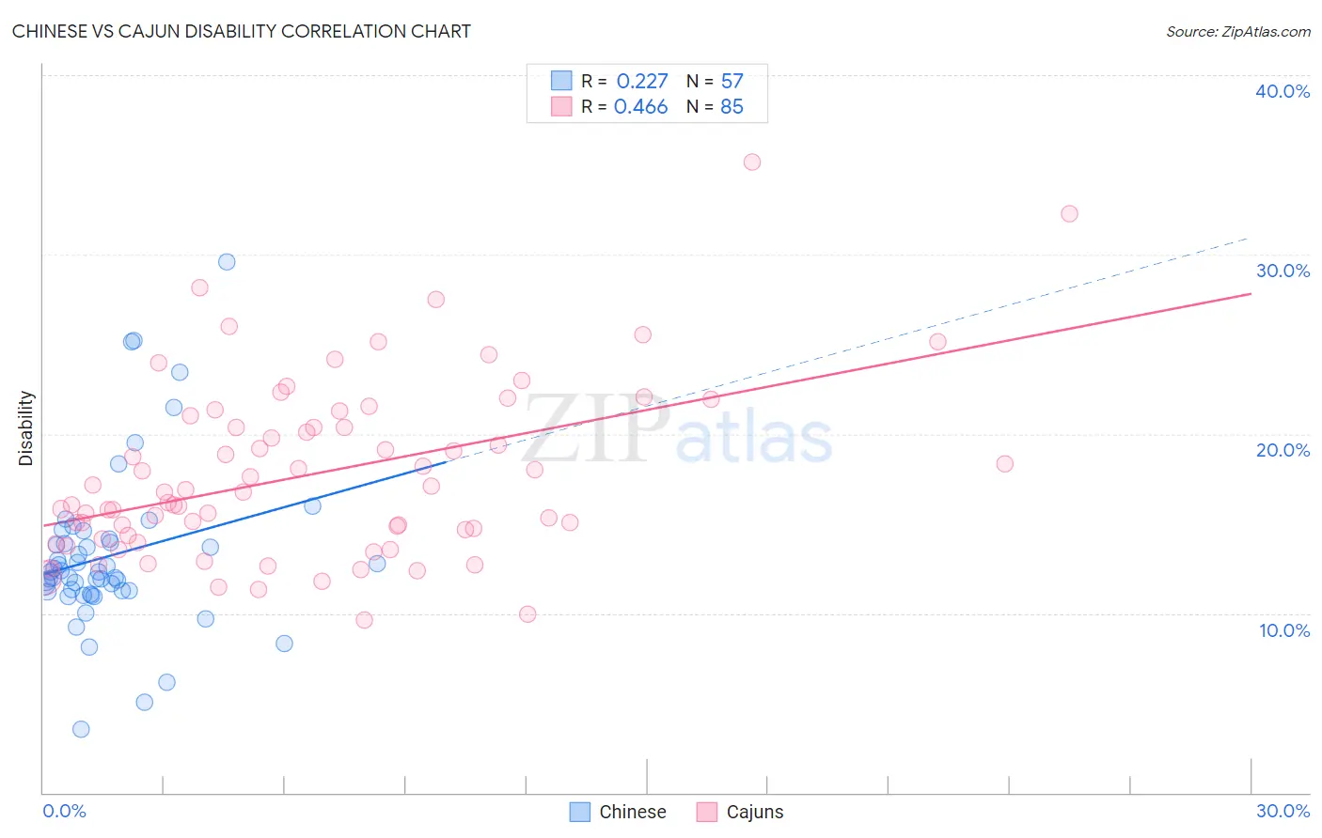Image resolution: width=1322 pixels, height=838 pixels.
Task: Click the highest blue Chinese data point
Action: tap(227, 261)
